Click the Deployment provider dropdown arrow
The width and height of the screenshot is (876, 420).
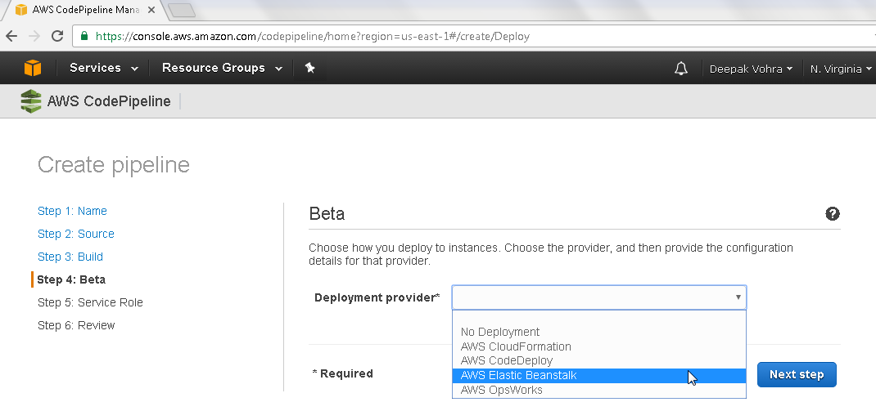(x=738, y=297)
